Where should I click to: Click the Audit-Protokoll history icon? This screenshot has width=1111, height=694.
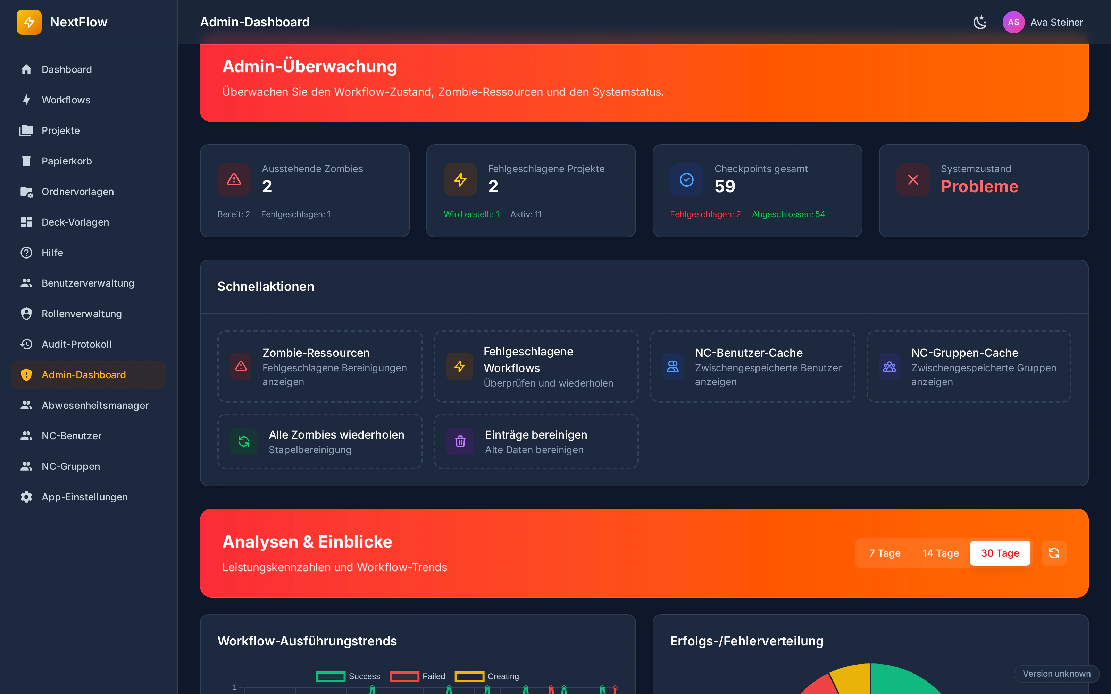click(26, 344)
